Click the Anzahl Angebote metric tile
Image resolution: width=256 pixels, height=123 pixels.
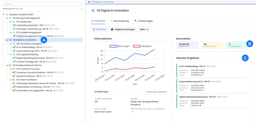237,45
